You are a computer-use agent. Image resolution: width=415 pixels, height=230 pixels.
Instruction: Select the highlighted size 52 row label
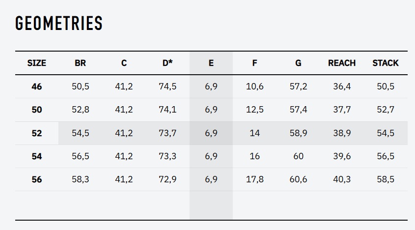tap(37, 133)
